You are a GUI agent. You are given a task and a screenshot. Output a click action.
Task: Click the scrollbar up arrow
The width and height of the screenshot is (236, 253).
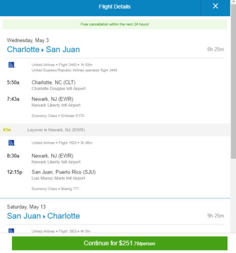coord(233,2)
